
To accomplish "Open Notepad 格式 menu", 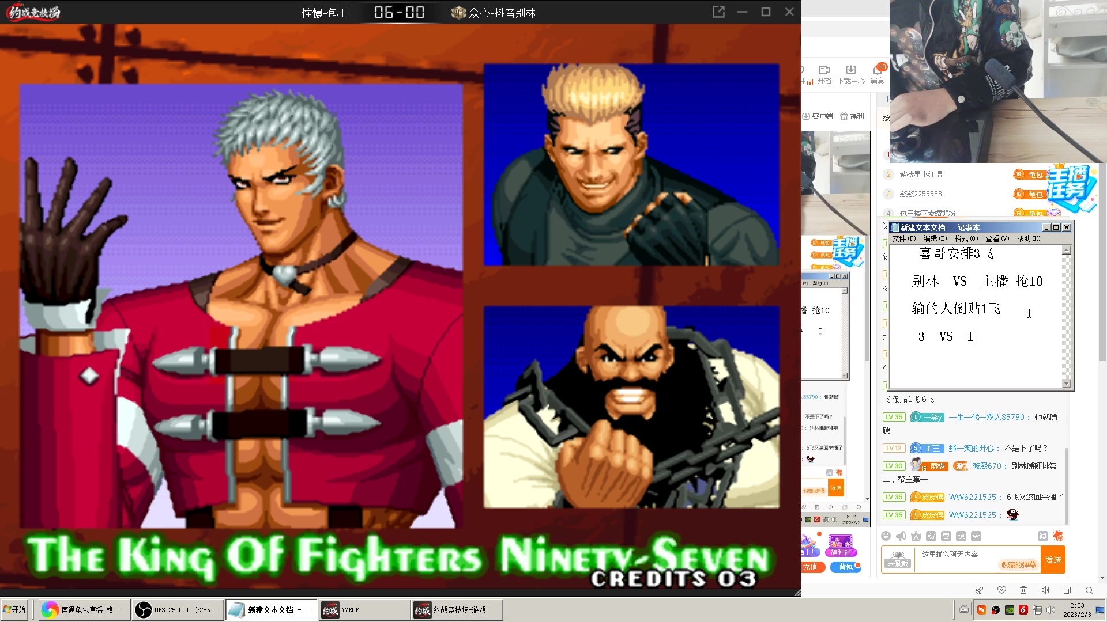I will (x=966, y=238).
